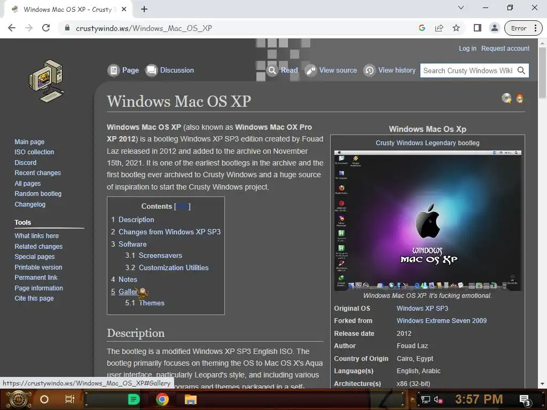
Task: Toggle the contents hide link
Action: [x=183, y=207]
